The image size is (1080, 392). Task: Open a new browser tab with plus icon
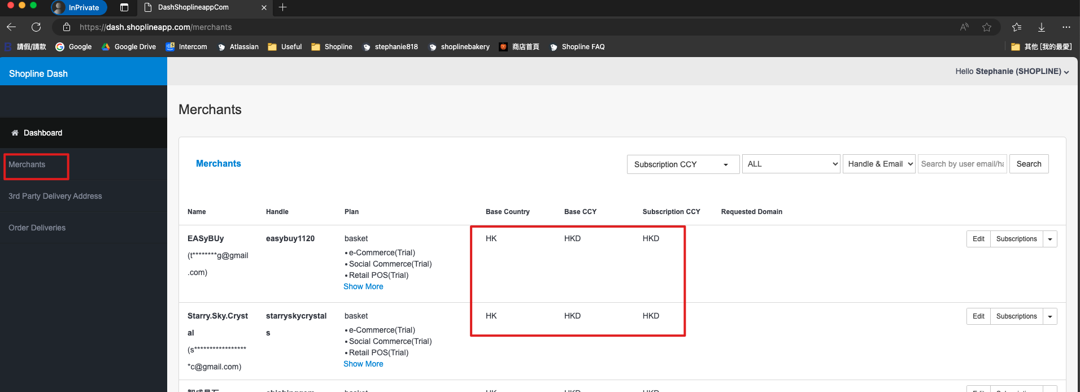coord(283,7)
